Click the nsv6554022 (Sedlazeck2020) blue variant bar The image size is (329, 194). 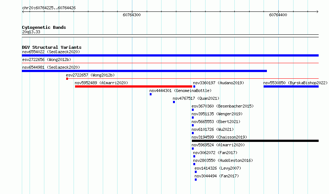click(x=170, y=55)
